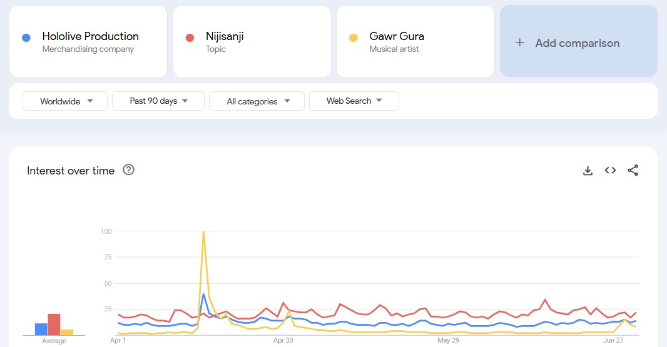Open the embed code icon
This screenshot has height=347, width=667.
click(610, 171)
